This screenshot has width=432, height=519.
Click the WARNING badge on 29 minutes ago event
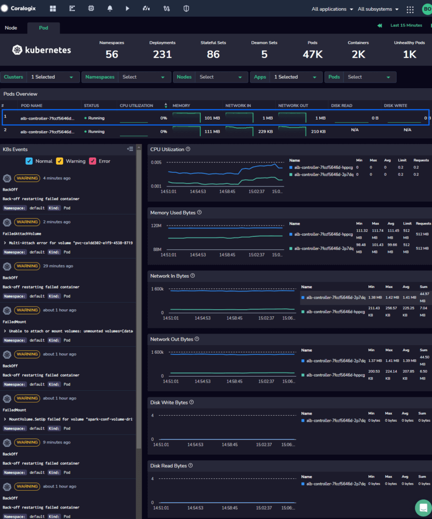27,266
